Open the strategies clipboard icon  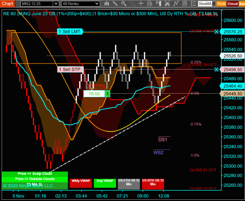point(185,4)
